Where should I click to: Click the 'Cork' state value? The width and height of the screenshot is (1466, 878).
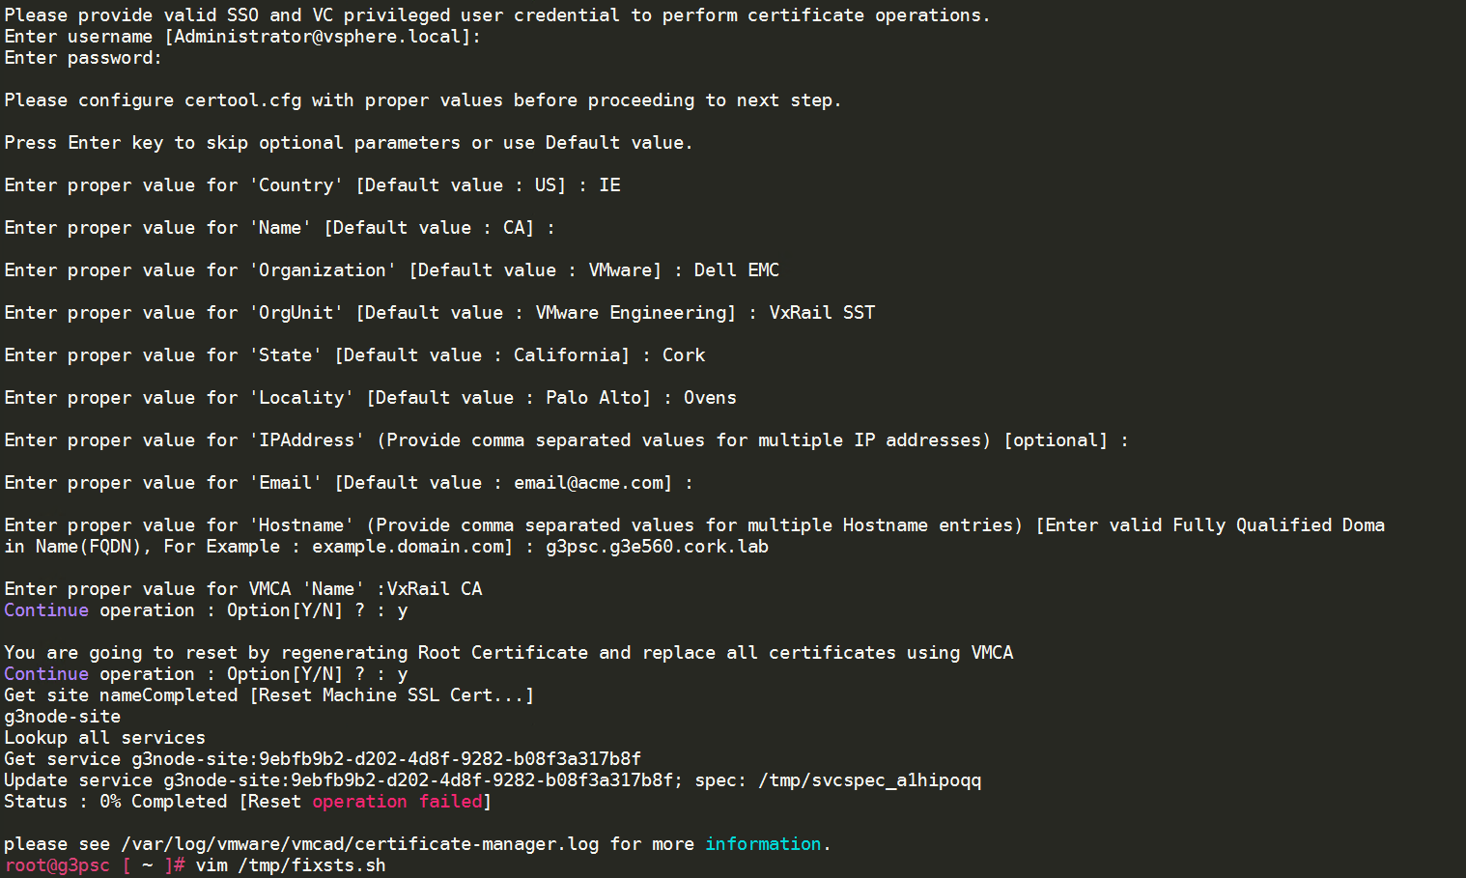pyautogui.click(x=684, y=355)
